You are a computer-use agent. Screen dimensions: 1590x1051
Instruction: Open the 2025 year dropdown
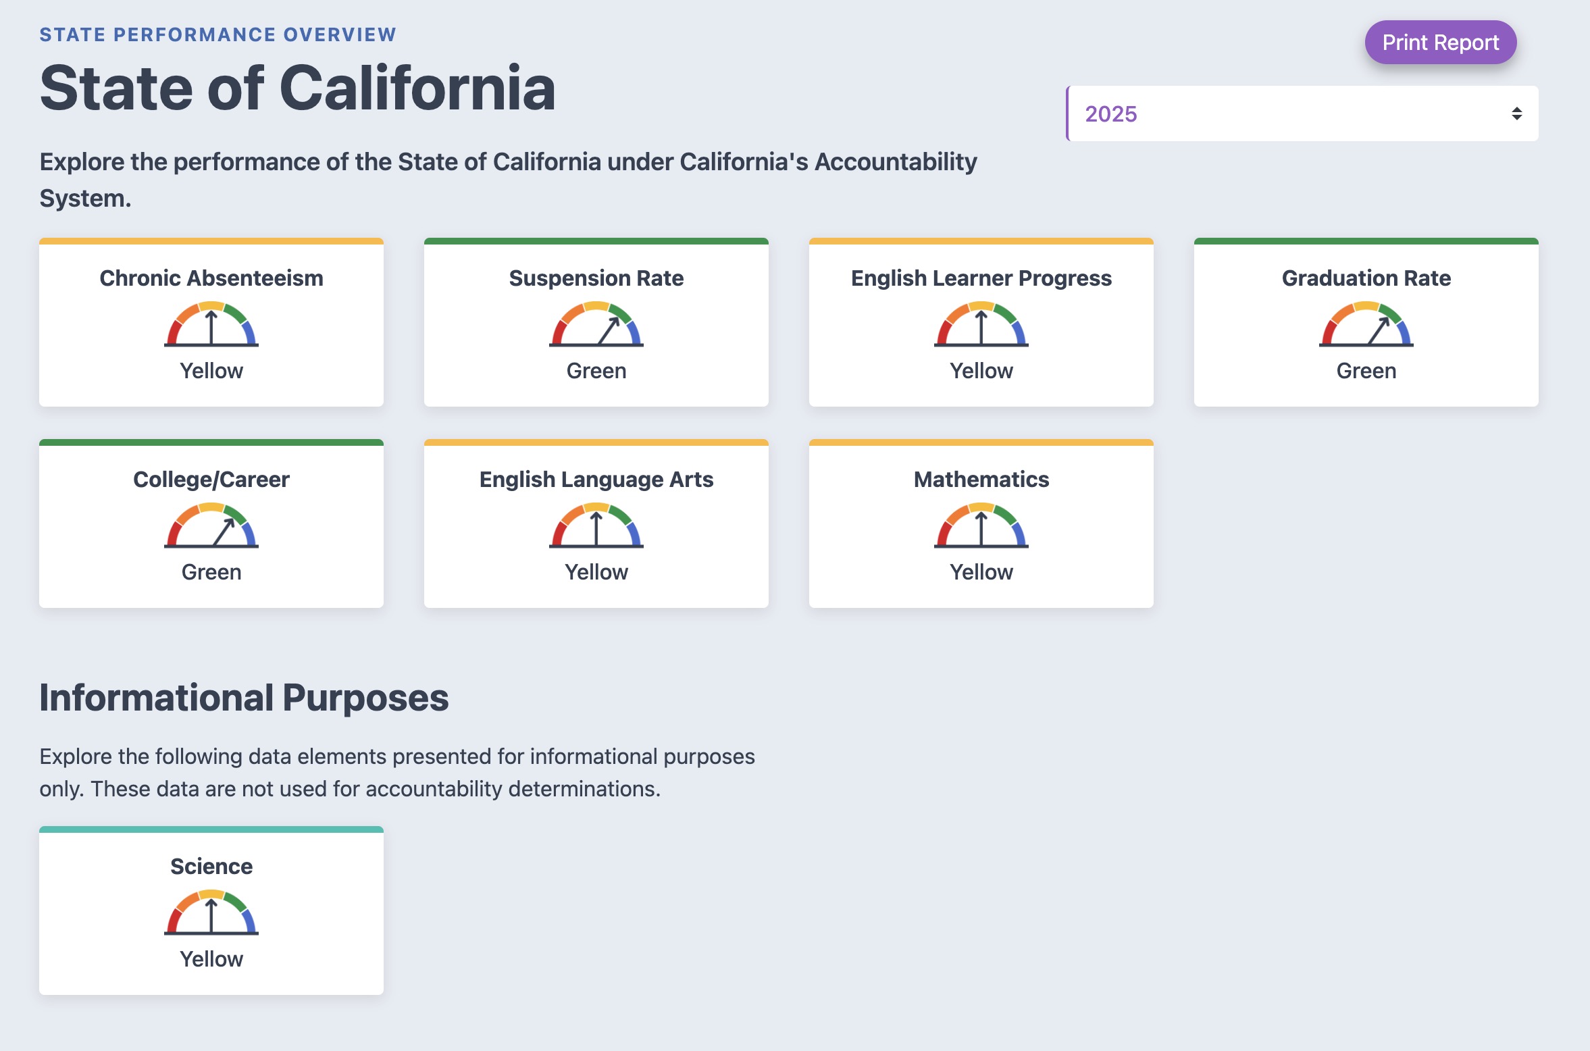click(x=1283, y=113)
